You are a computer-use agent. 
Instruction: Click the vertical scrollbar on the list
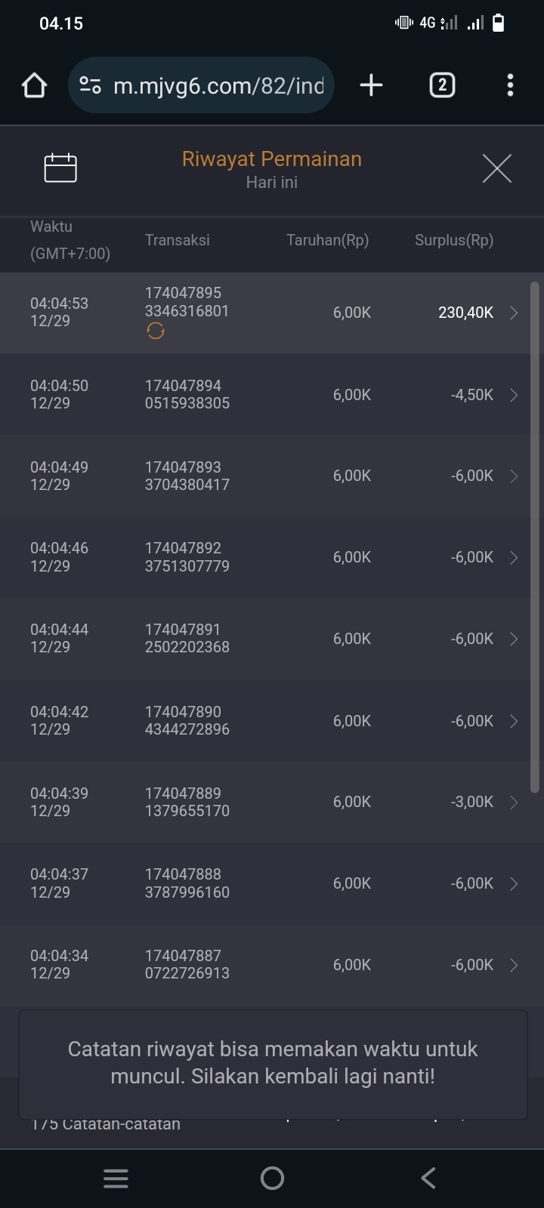click(x=534, y=536)
